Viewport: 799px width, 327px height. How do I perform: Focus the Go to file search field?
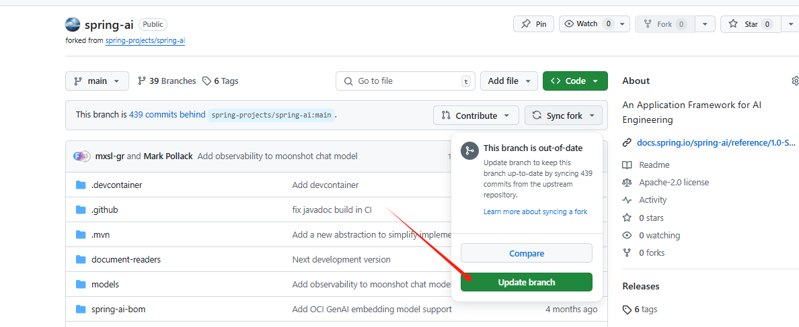click(405, 81)
